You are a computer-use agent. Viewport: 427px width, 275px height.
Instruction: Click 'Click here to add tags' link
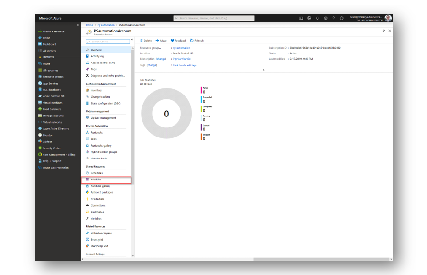(185, 65)
